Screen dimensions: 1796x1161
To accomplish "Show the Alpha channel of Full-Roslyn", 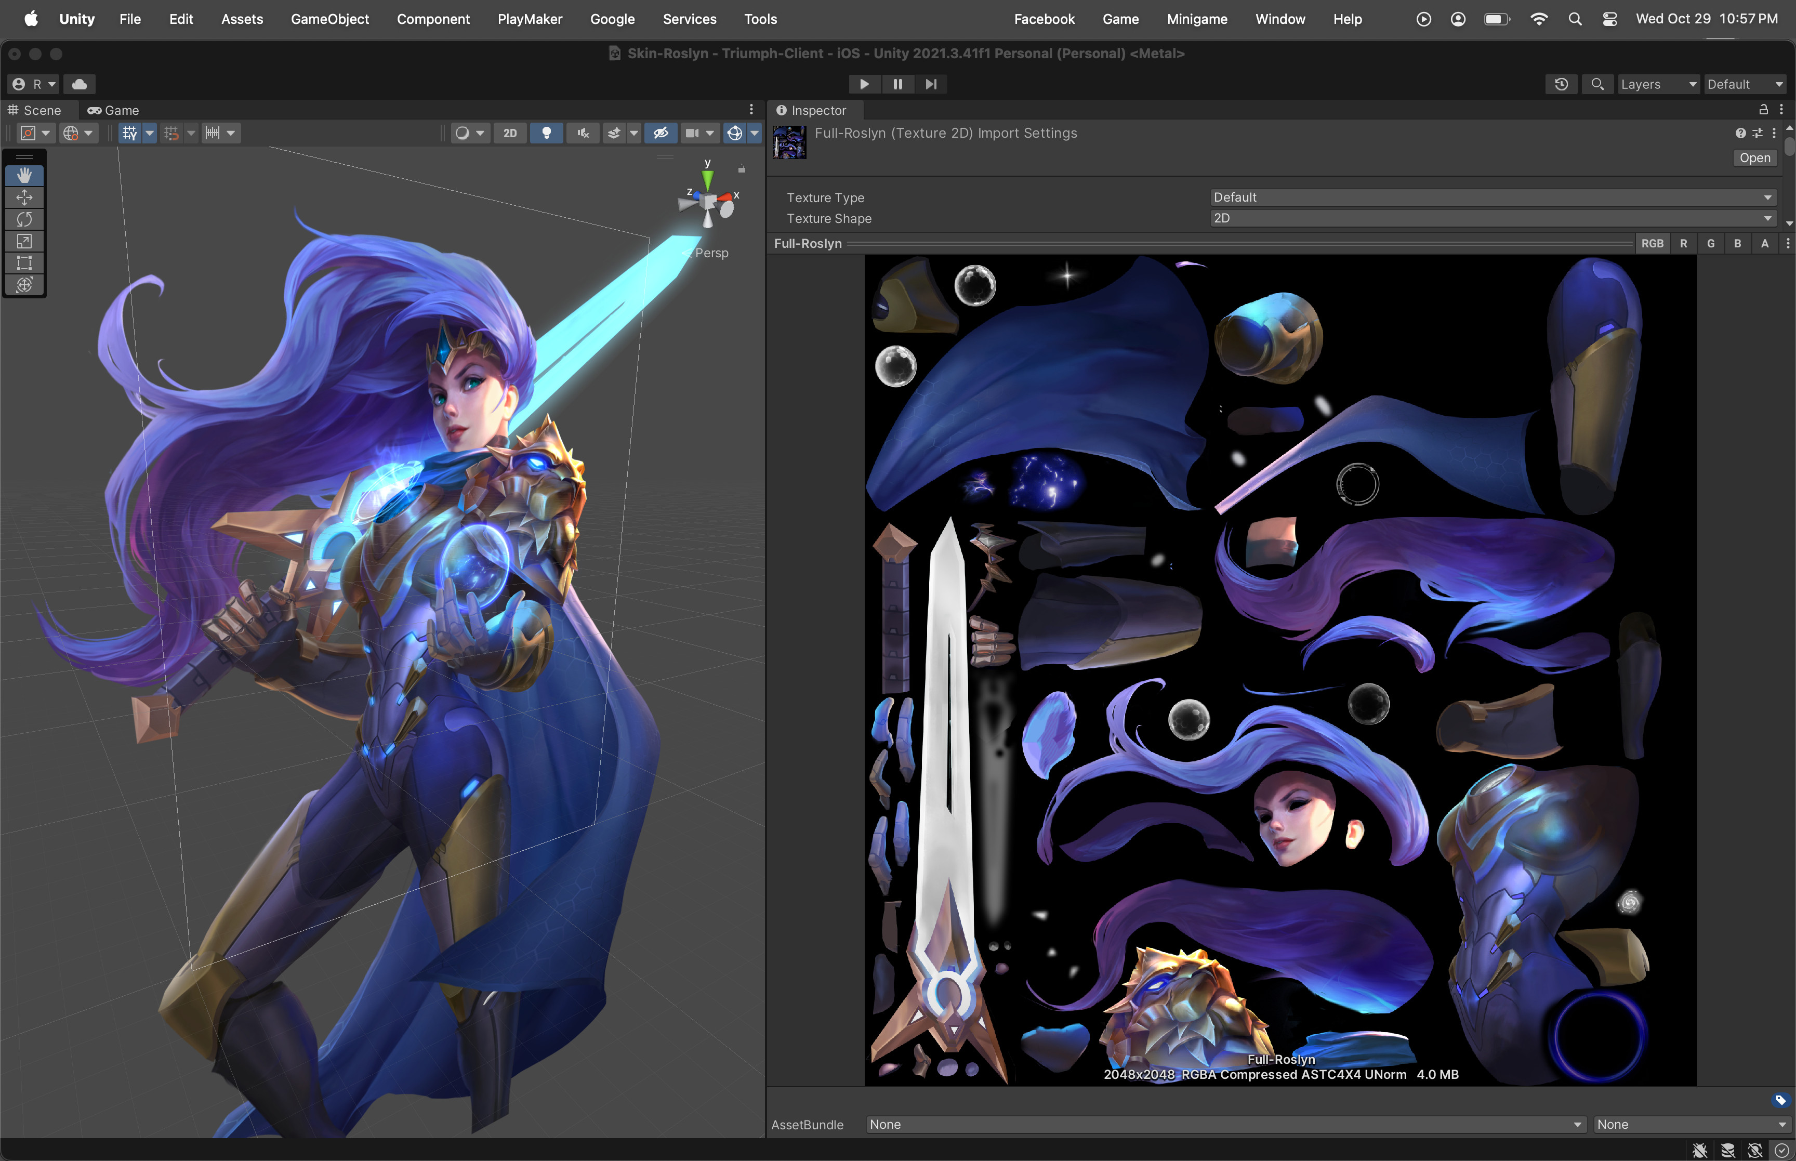I will click(x=1764, y=243).
